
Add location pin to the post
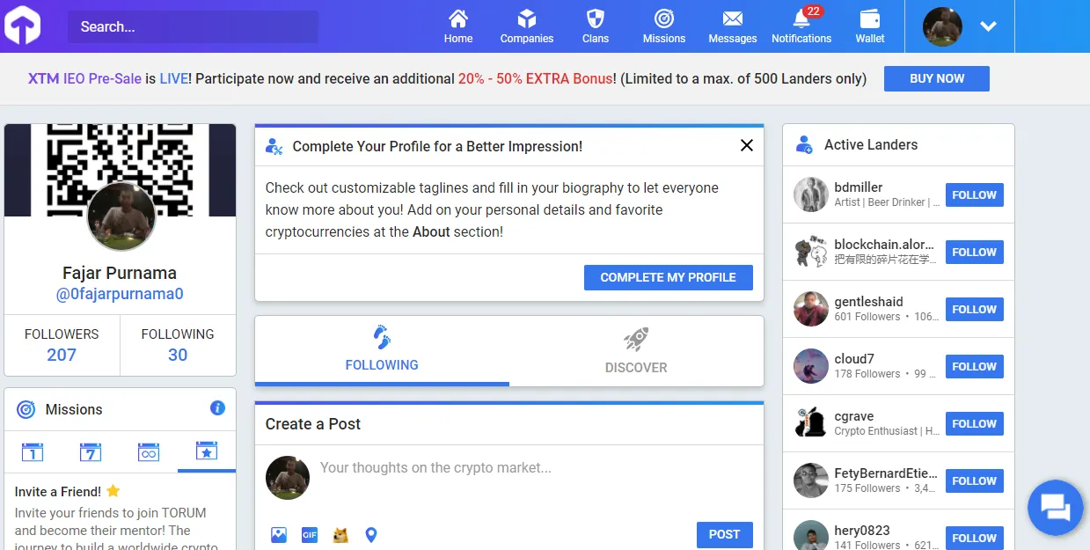pyautogui.click(x=371, y=534)
